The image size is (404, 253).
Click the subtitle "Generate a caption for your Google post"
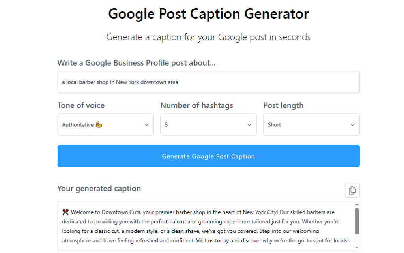208,37
